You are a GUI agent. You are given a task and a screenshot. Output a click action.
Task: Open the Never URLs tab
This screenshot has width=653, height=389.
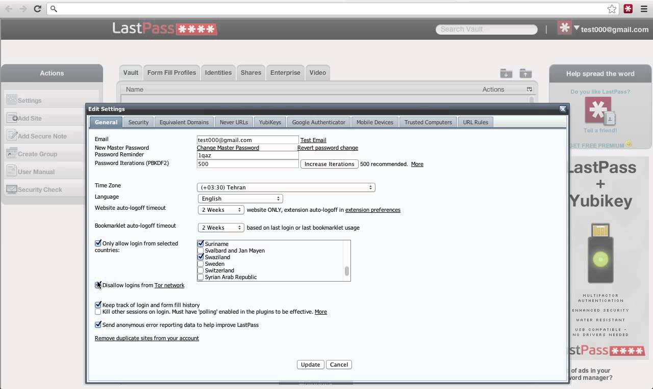coord(234,122)
